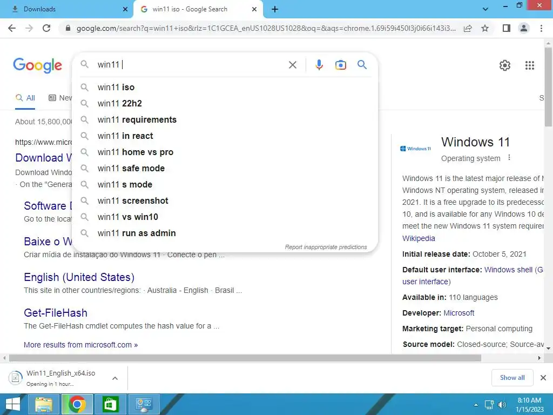Screen dimensions: 553x415
Task: Show hidden system tray icons
Action: pyautogui.click(x=476, y=405)
